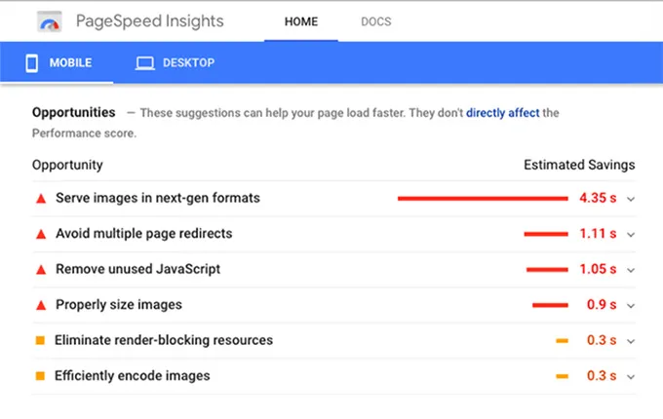Click the mobile phone icon
663x419 pixels.
pos(32,63)
